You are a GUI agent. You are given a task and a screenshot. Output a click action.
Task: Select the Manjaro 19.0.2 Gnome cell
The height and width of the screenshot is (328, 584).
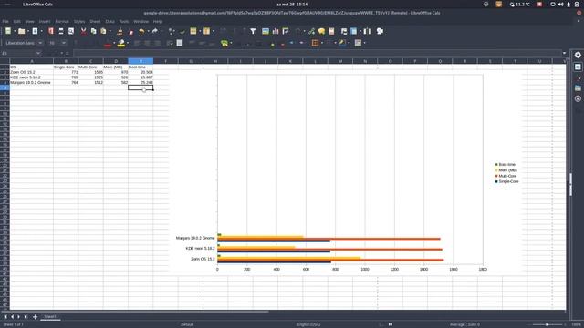point(31,83)
